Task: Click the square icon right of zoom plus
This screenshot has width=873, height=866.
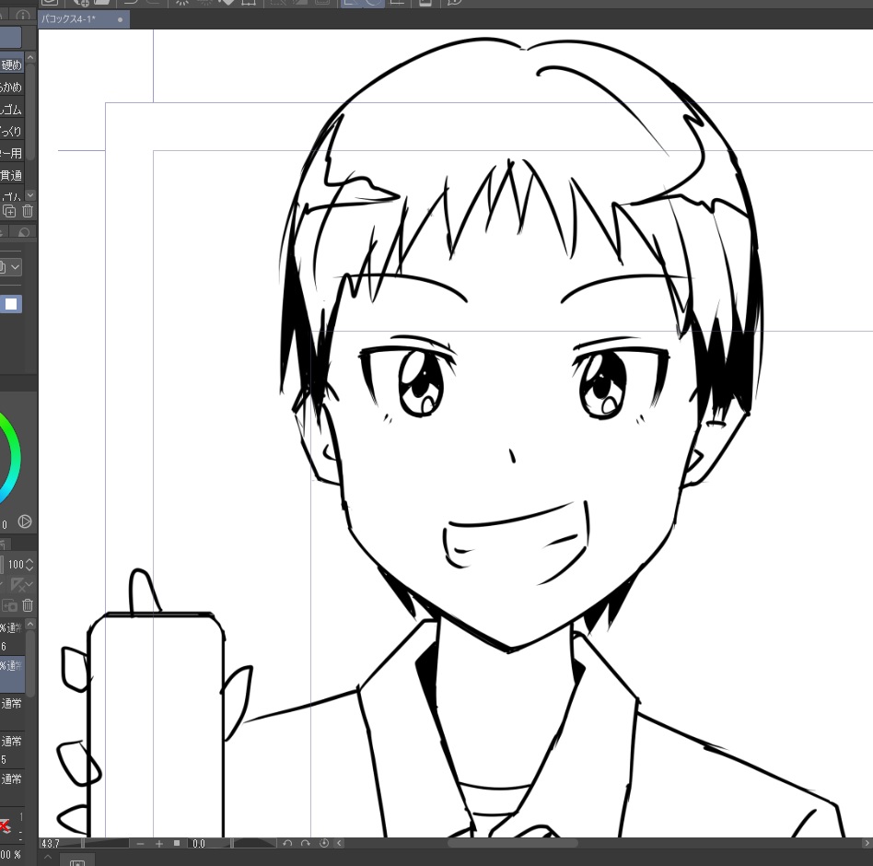Action: coord(177,843)
